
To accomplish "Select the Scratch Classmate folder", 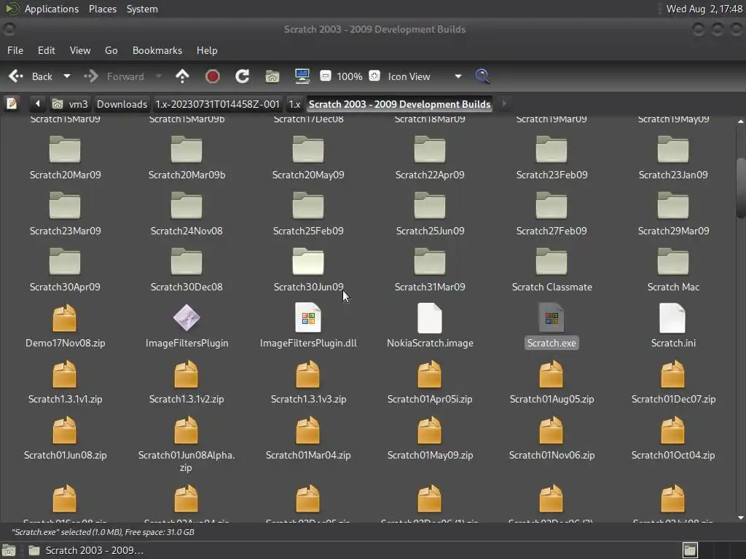I will click(x=551, y=269).
